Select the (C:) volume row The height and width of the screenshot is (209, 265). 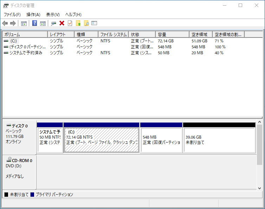point(132,41)
